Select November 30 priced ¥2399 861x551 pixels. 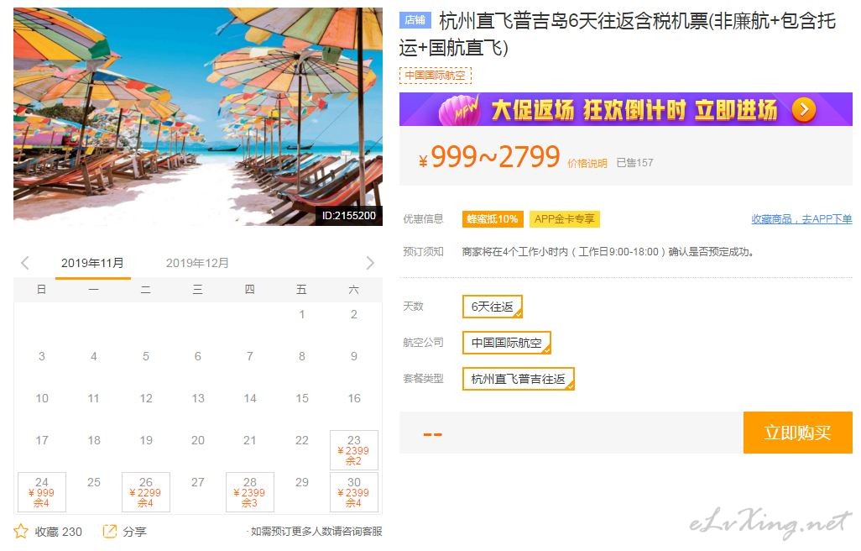tap(353, 491)
